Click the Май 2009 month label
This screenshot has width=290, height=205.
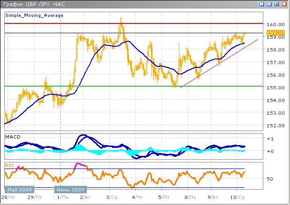(x=20, y=190)
